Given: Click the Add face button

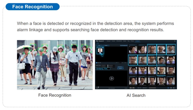Looking at the screenshot, I should click(99, 45).
